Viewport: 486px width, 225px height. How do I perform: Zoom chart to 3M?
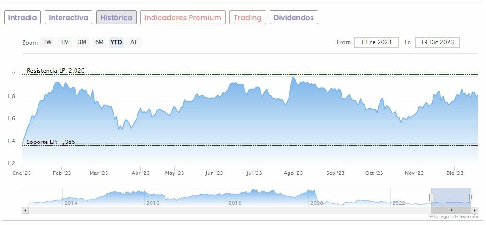[x=82, y=42]
